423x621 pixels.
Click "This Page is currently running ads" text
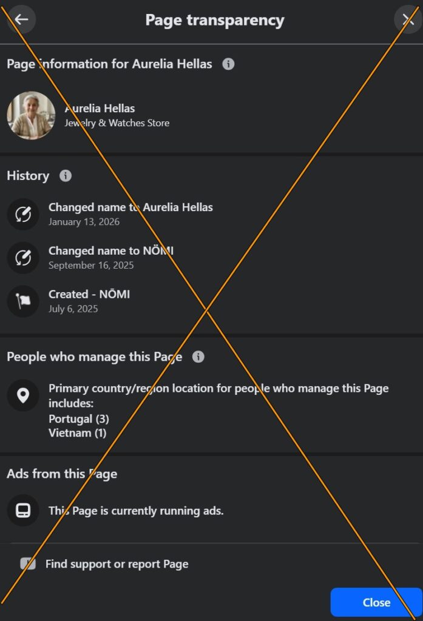click(x=136, y=511)
